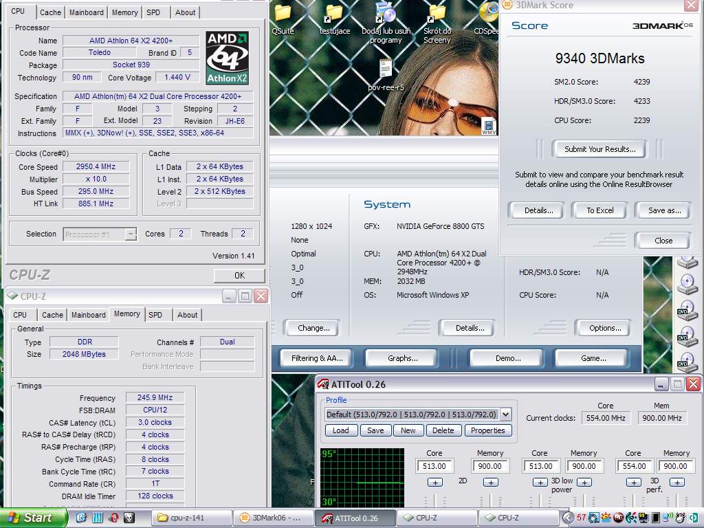The height and width of the screenshot is (528, 704).
Task: Click the Windows Start button
Action: point(33,518)
